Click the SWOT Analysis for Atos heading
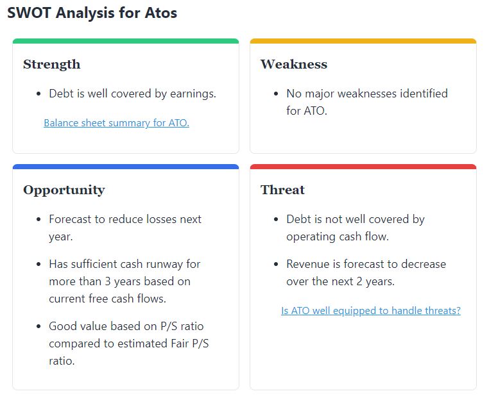 pos(92,13)
